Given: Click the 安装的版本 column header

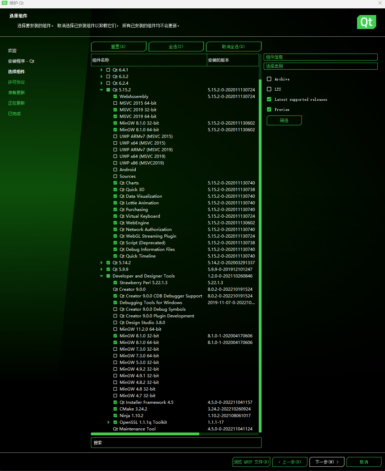Looking at the screenshot, I should (233, 60).
